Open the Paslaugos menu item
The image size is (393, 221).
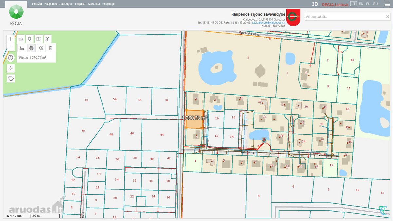pos(66,4)
